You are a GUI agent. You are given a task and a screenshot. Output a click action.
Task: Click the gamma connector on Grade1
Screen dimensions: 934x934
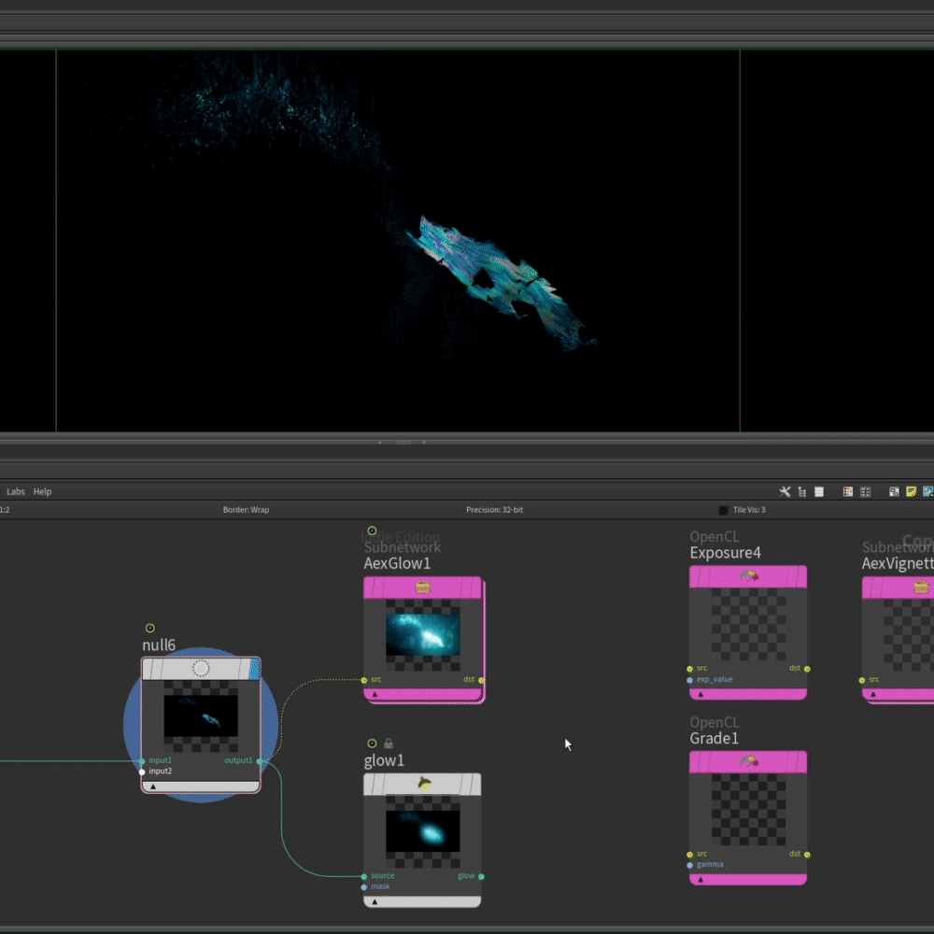(x=690, y=865)
